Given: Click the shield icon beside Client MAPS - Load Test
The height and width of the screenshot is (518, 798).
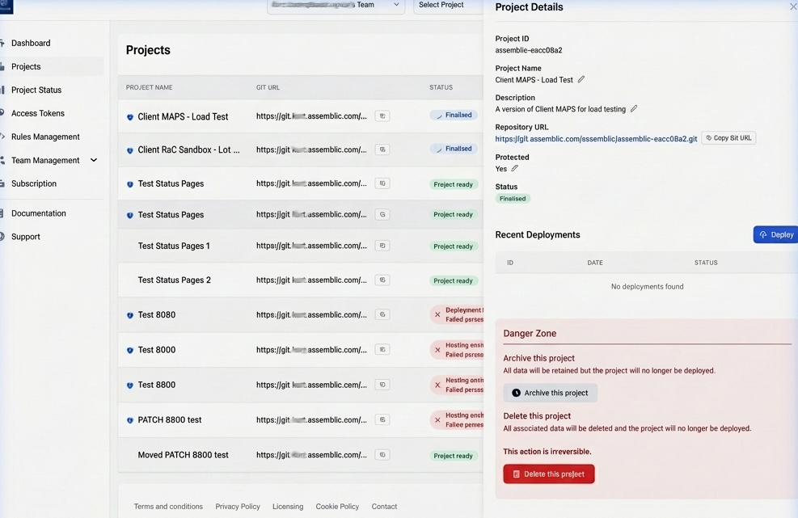Looking at the screenshot, I should (x=129, y=116).
